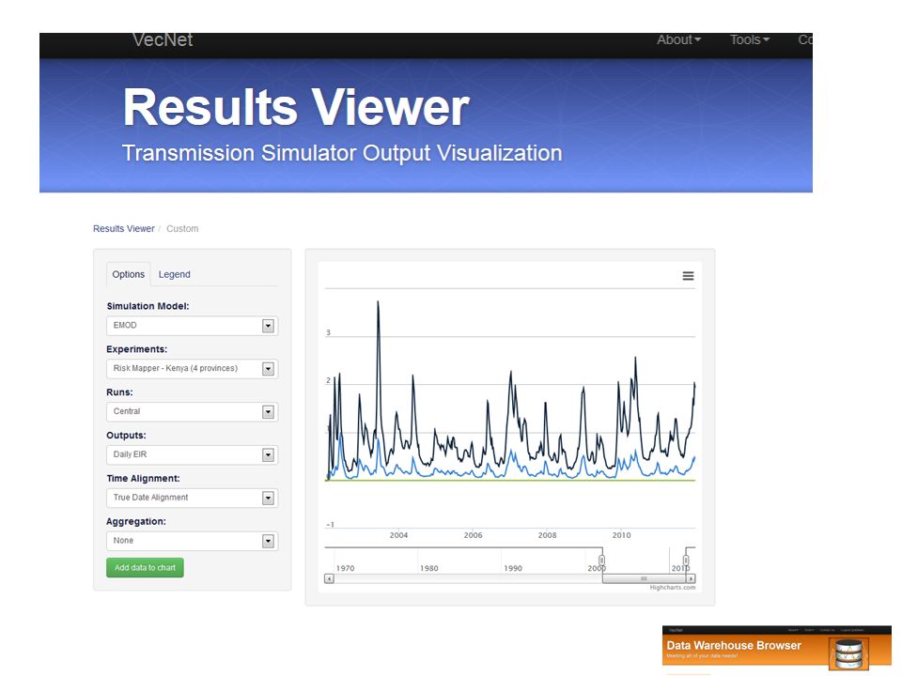Expand the Experiments dropdown arrow

point(268,369)
